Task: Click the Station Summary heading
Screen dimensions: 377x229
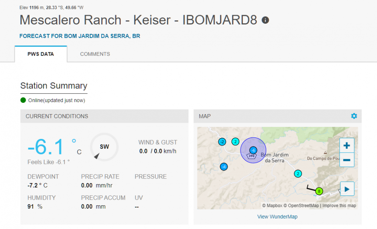Action: click(54, 86)
